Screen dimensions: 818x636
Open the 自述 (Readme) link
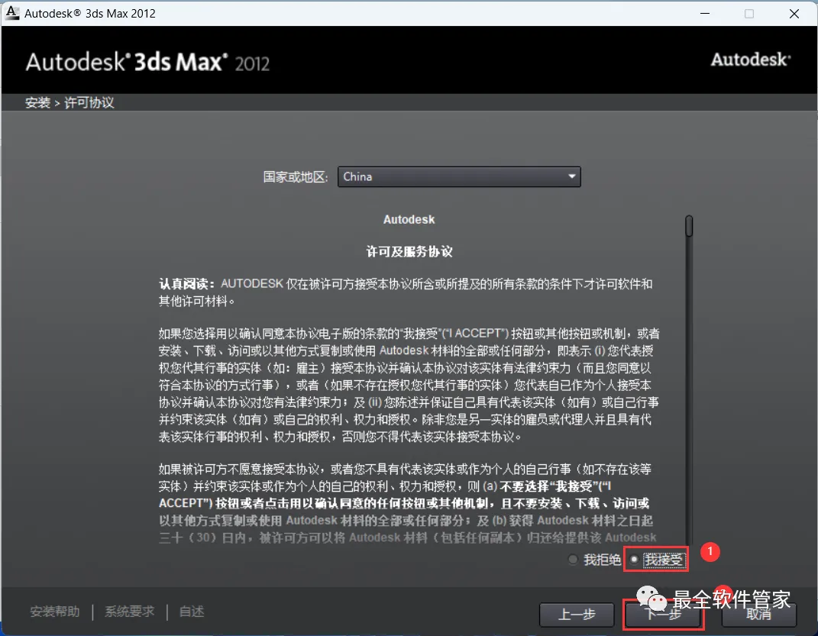(x=192, y=612)
